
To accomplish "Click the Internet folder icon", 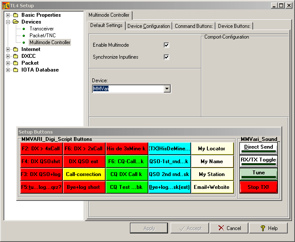I will [16, 49].
